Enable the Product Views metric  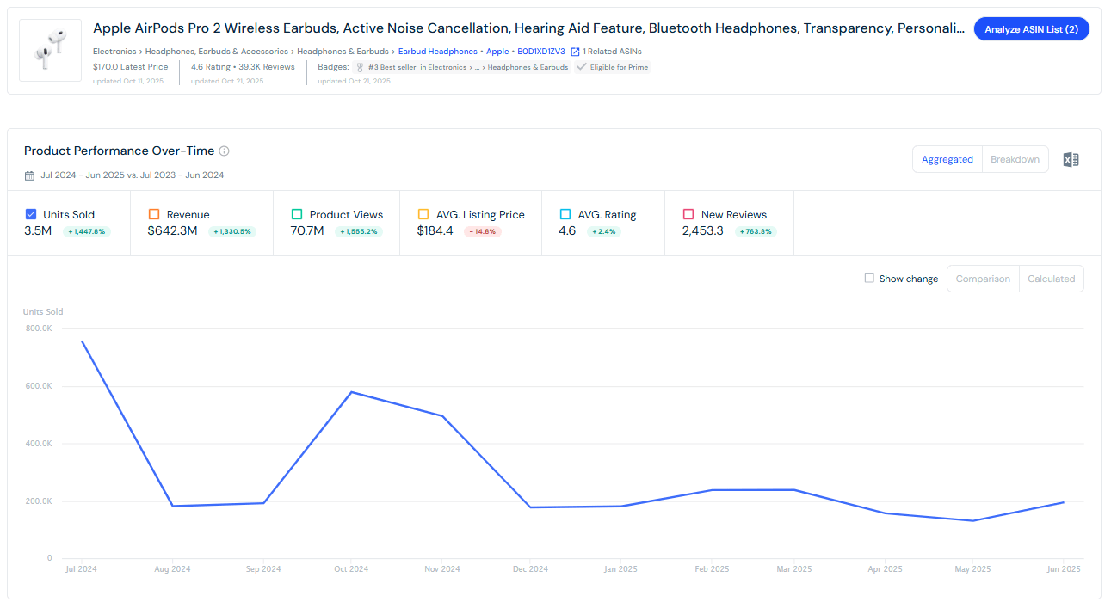(x=297, y=214)
